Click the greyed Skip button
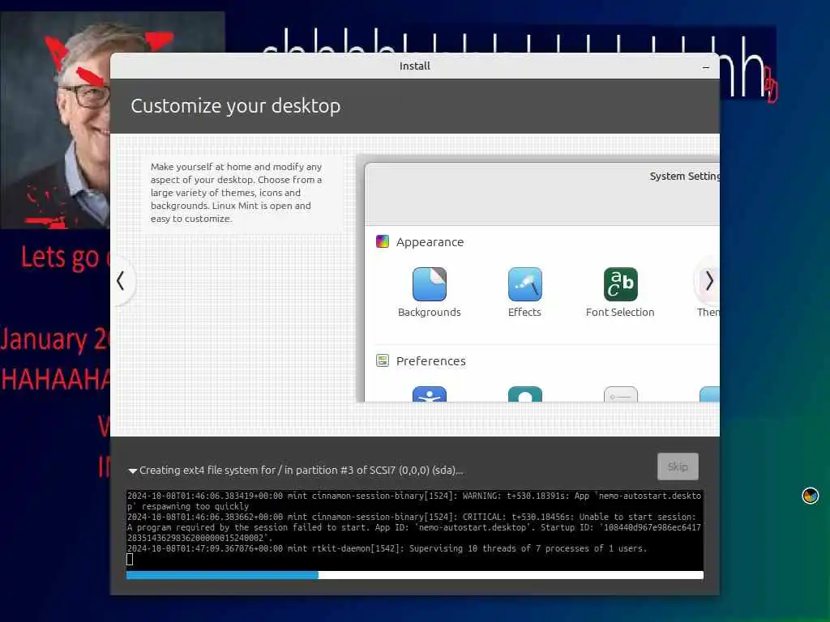The height and width of the screenshot is (622, 830). coord(678,466)
